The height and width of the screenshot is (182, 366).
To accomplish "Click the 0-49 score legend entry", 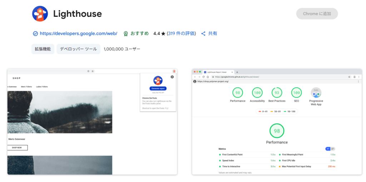I will (263, 111).
